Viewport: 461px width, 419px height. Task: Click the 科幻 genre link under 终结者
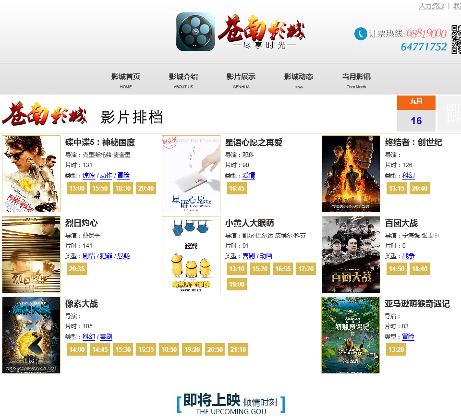(x=409, y=175)
